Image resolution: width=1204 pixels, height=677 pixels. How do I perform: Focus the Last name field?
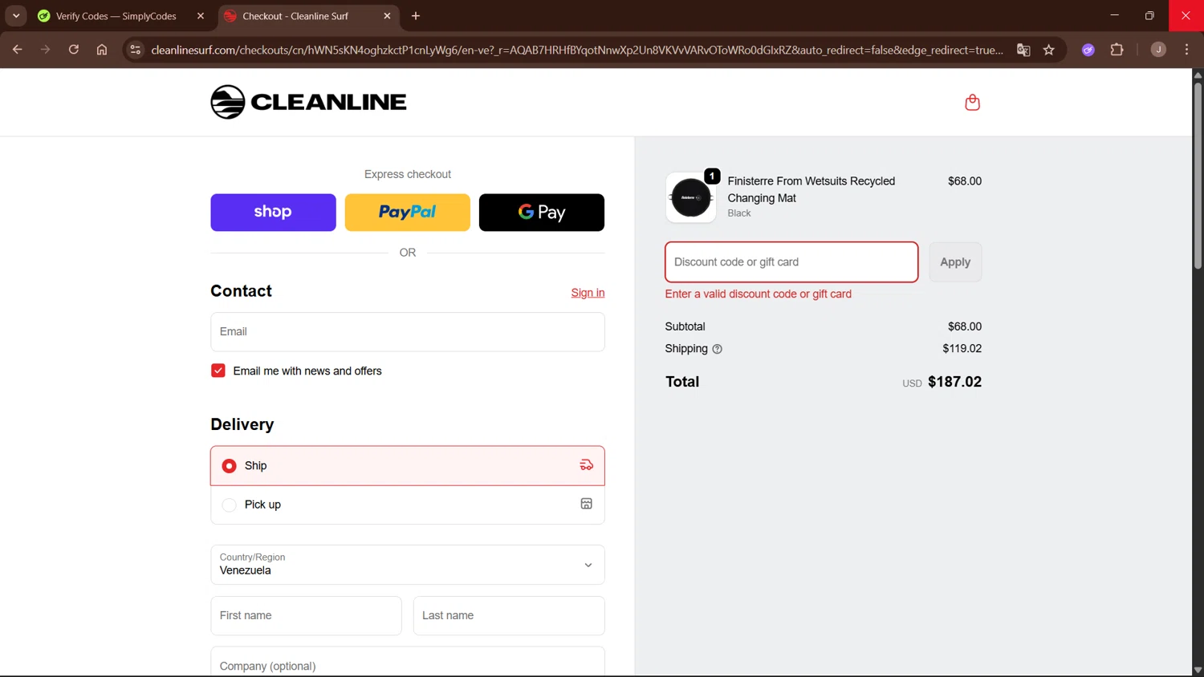pyautogui.click(x=509, y=616)
